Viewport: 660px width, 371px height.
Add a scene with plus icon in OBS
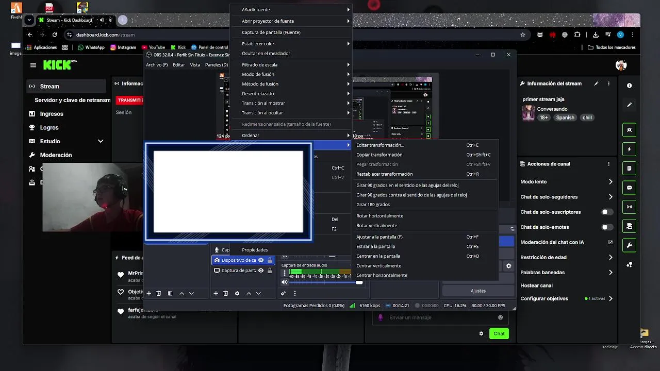(149, 293)
